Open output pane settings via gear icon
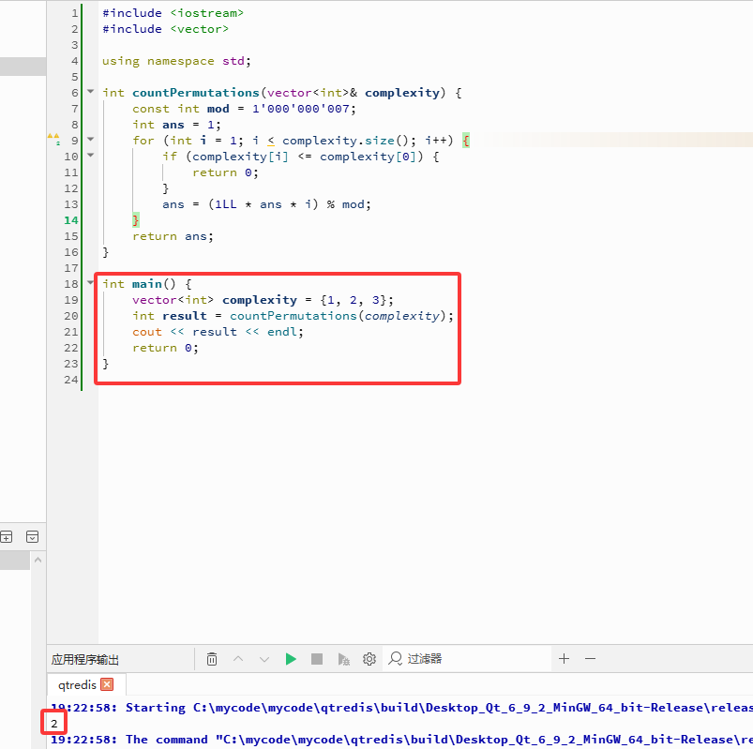Viewport: 753px width, 749px height. coord(369,659)
